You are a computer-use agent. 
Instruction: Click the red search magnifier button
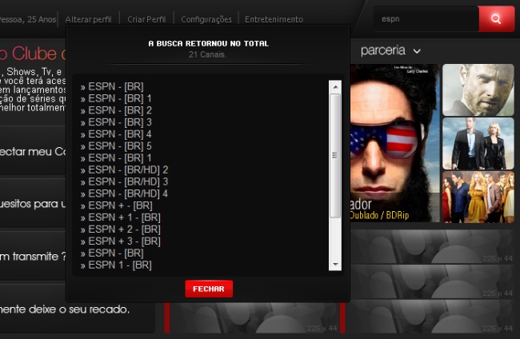click(x=497, y=19)
